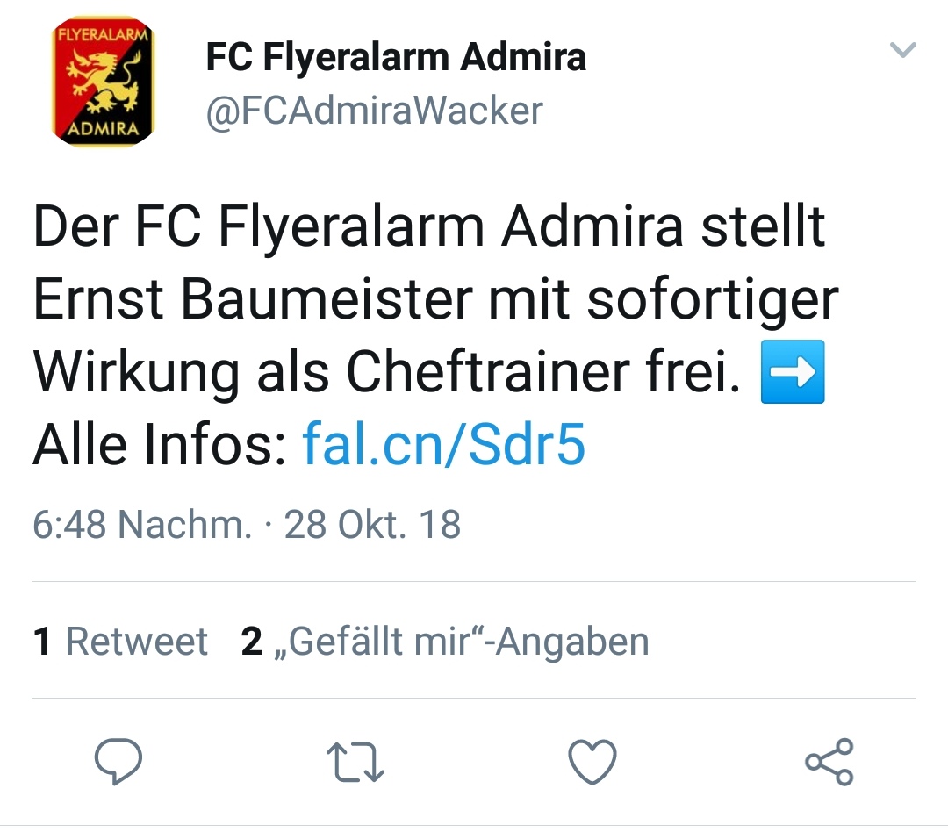
Task: Open the fal.cn/Sdr5 link
Action: coord(444,444)
